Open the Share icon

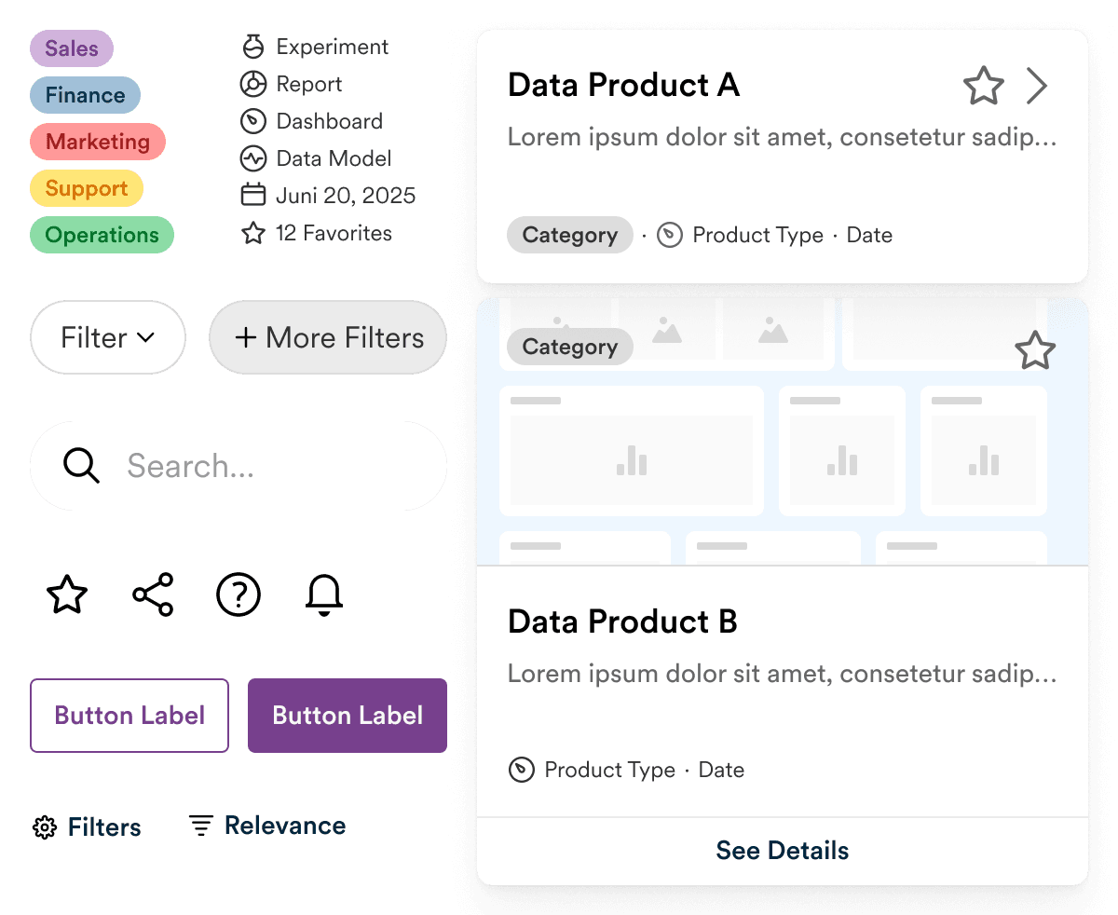(x=152, y=594)
